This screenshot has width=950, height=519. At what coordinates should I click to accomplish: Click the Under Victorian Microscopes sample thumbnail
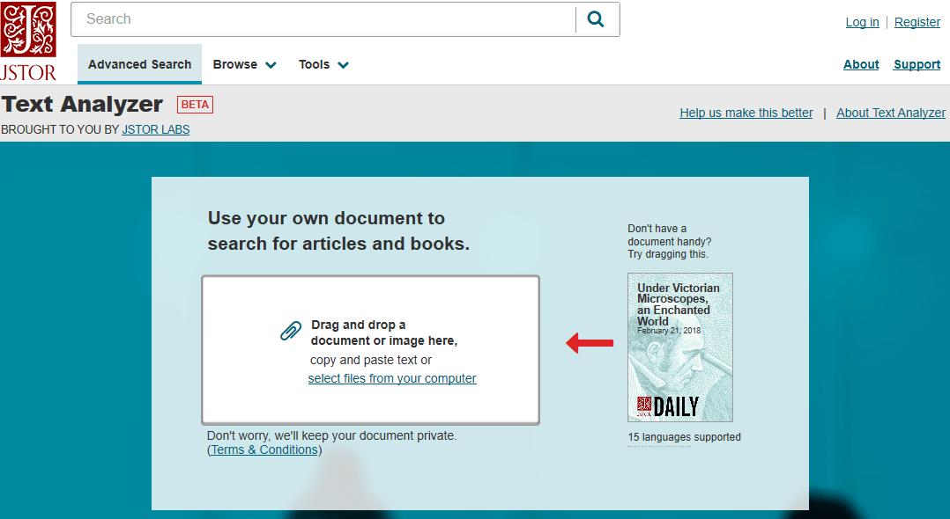[679, 347]
